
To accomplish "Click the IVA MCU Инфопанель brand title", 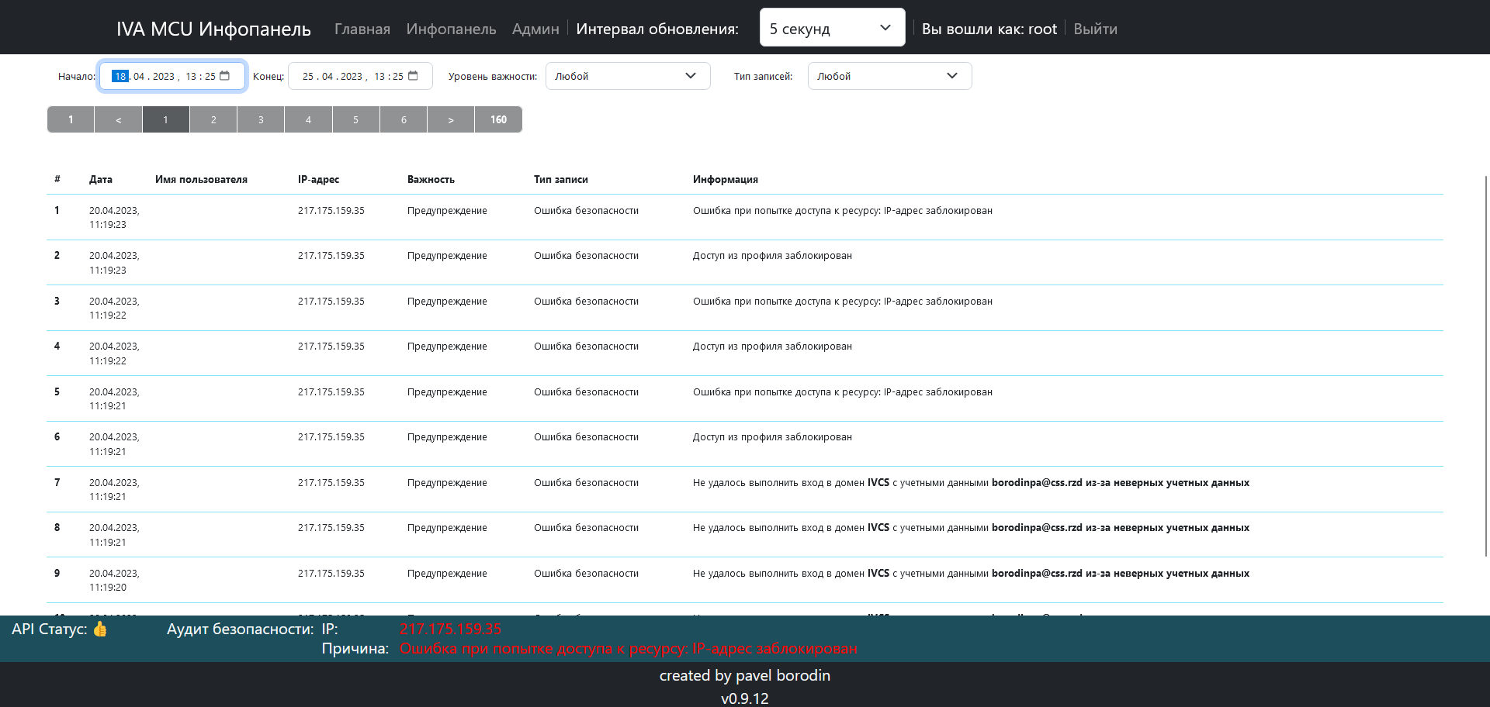I will (x=213, y=29).
